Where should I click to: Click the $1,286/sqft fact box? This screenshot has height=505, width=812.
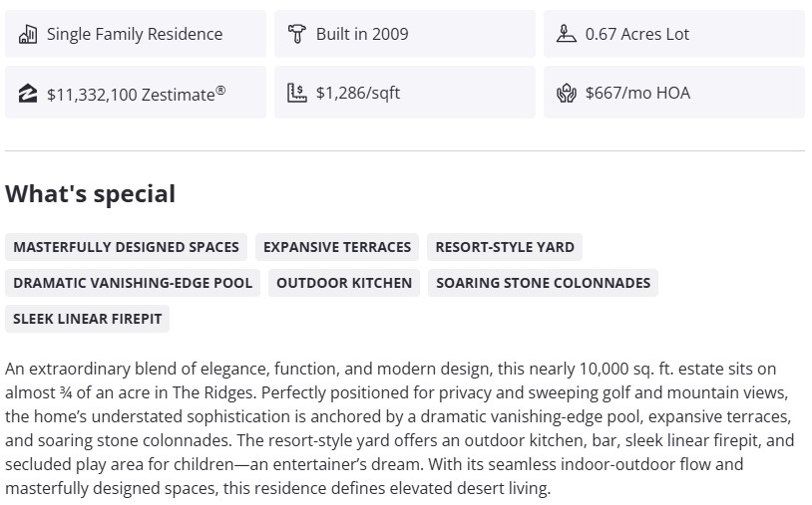click(x=404, y=93)
